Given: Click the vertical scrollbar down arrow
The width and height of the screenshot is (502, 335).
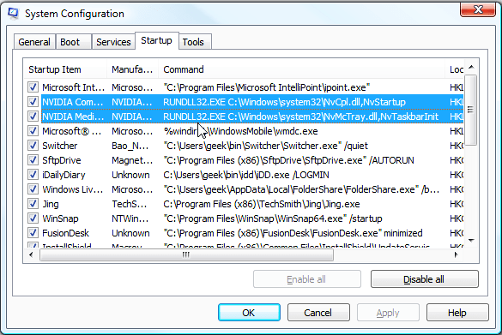Looking at the screenshot, I should [471, 241].
